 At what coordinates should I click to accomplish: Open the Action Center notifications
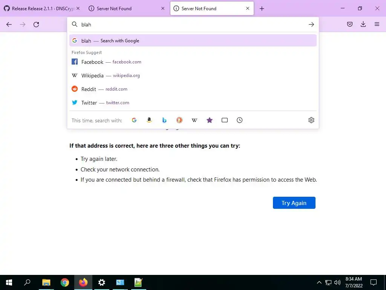[x=374, y=282]
